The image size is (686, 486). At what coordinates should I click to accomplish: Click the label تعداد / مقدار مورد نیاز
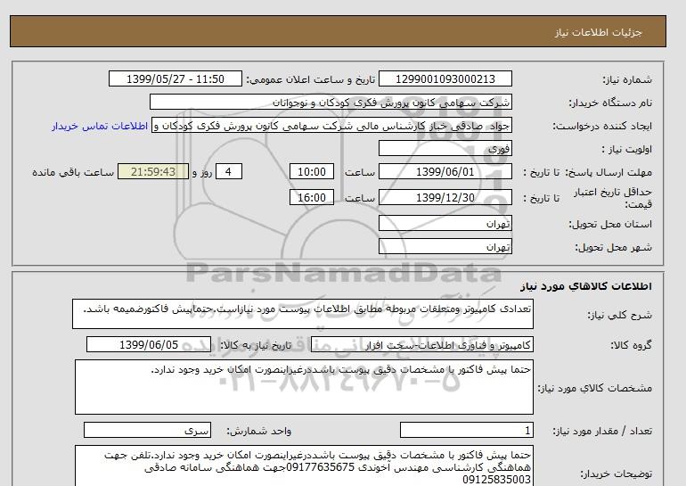pyautogui.click(x=602, y=432)
